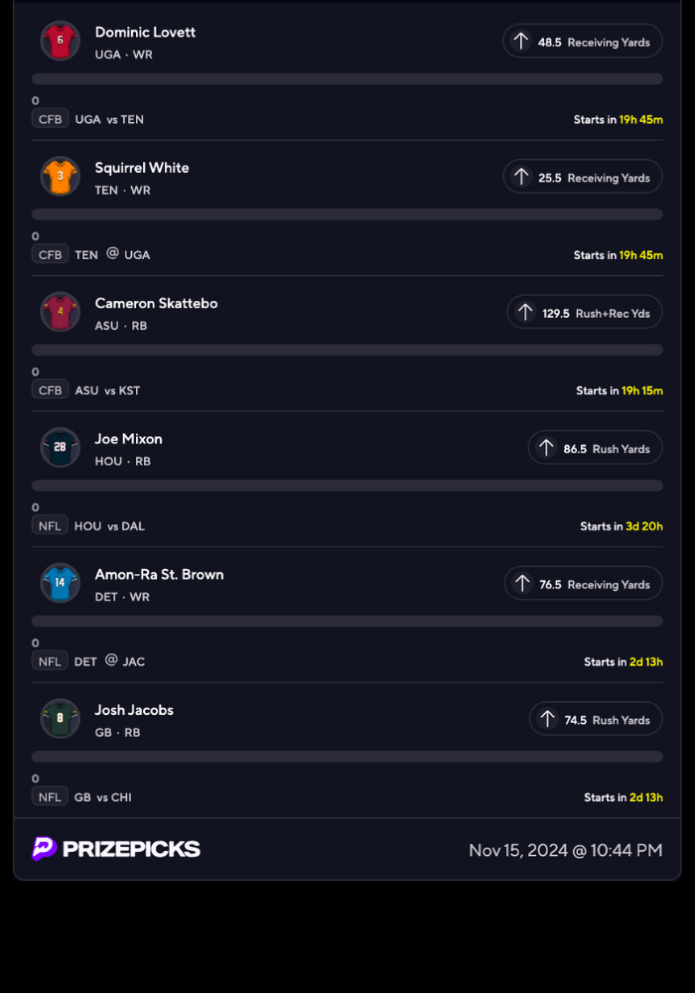Click Josh Jacobs' green jersey icon
Image resolution: width=695 pixels, height=993 pixels.
point(60,719)
